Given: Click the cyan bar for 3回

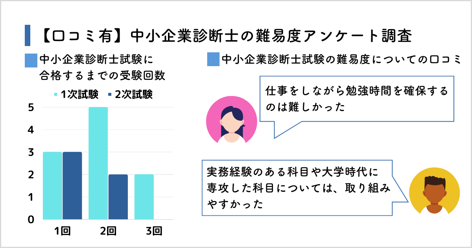Looking at the screenshot, I should [x=144, y=197].
